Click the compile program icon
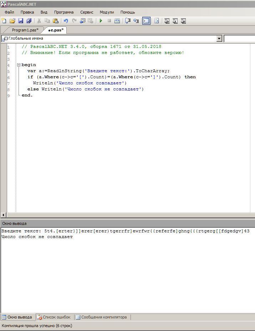The width and height of the screenshot is (255, 331). (117, 21)
